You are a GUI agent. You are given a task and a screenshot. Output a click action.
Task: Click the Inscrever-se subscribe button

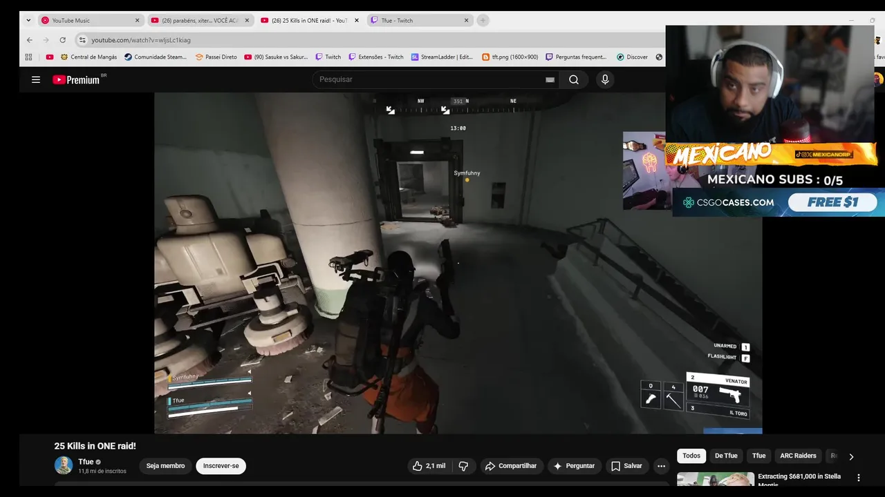click(221, 466)
